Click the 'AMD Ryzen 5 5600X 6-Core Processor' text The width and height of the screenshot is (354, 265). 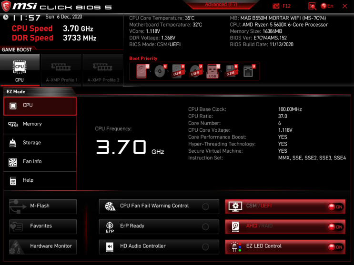(x=285, y=25)
